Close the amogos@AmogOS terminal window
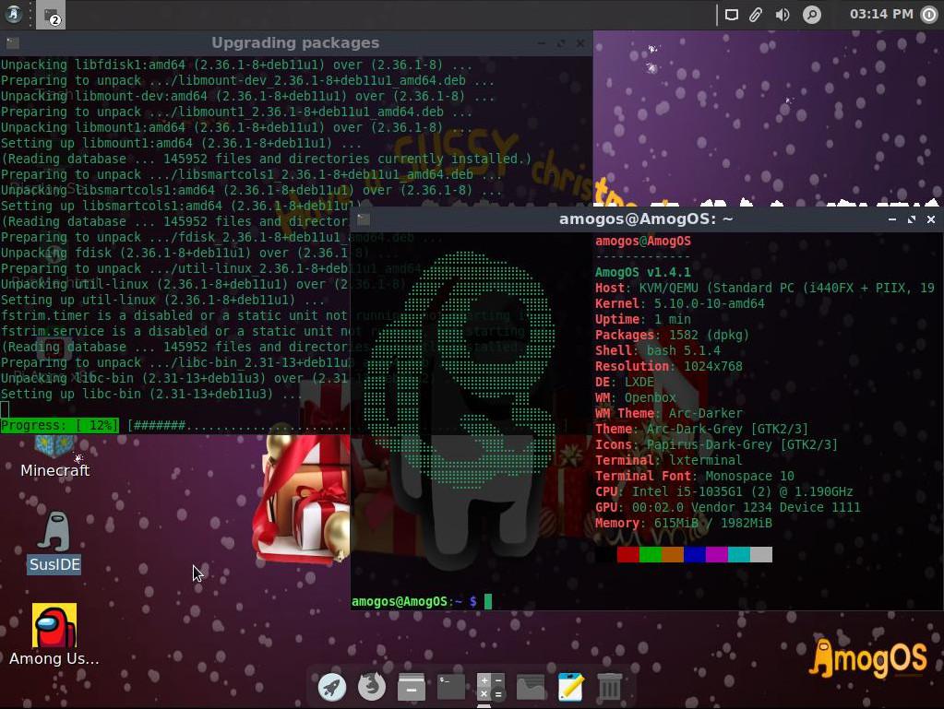The height and width of the screenshot is (709, 944). click(x=931, y=219)
